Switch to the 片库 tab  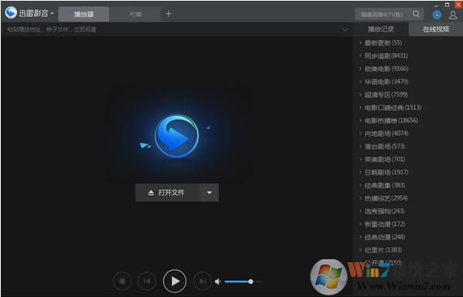[x=135, y=14]
